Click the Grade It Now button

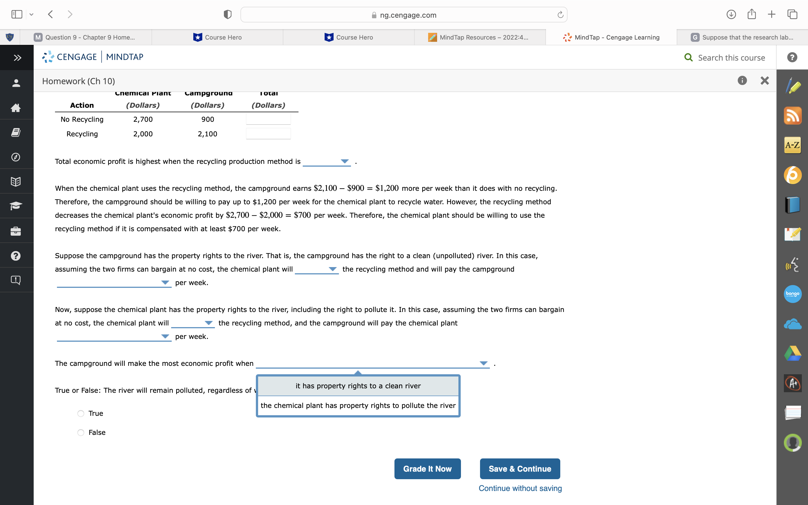click(427, 469)
